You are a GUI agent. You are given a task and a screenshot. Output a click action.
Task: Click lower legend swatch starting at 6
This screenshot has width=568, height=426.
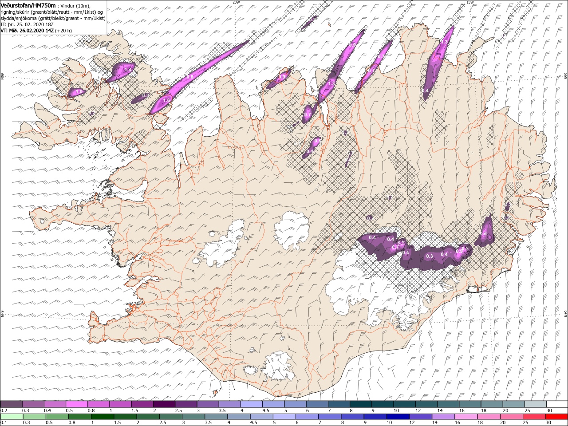tap(307, 417)
